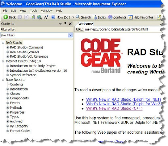Open What's New in RAD Studio (Delphi for Win32)
This screenshot has width=168, height=146.
[124, 104]
